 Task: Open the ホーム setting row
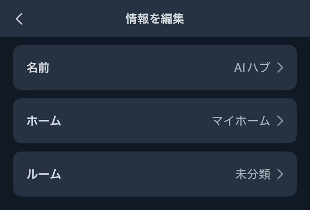[x=155, y=121]
